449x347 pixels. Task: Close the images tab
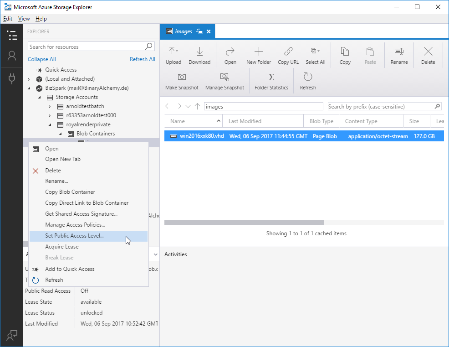tap(209, 31)
